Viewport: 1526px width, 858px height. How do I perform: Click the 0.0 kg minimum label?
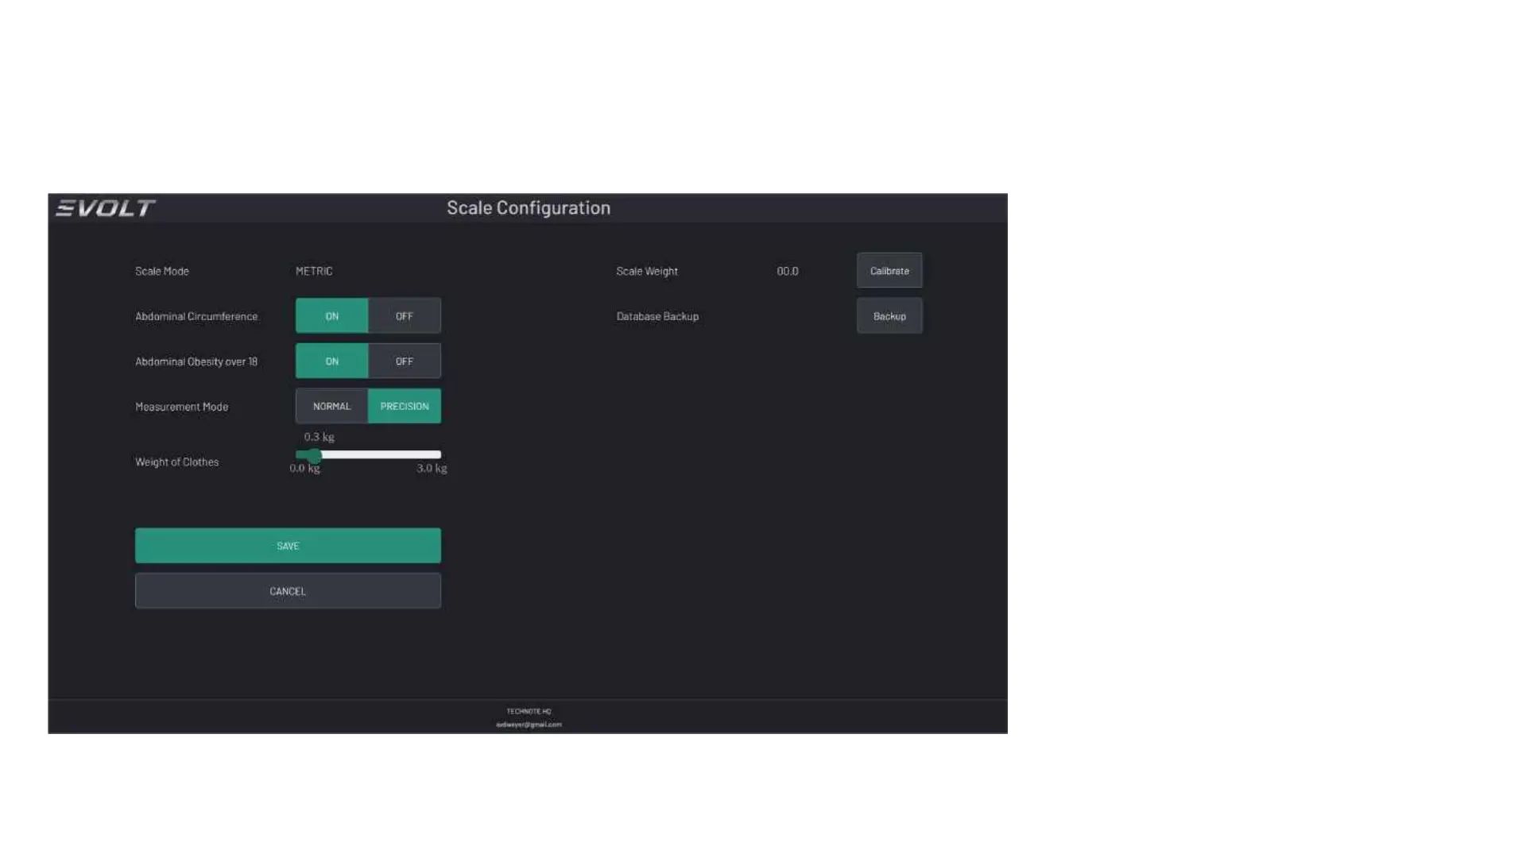tap(304, 468)
